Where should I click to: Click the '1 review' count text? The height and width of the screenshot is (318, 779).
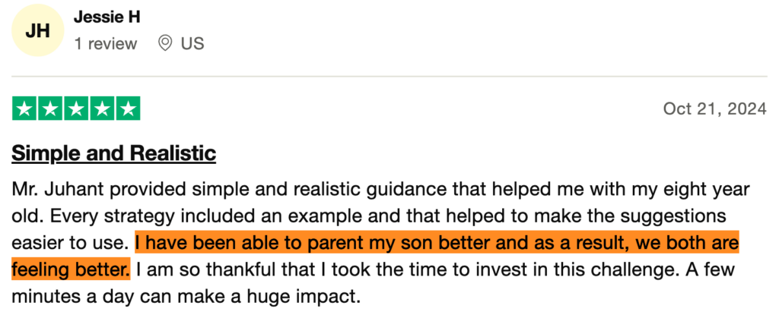pyautogui.click(x=106, y=43)
